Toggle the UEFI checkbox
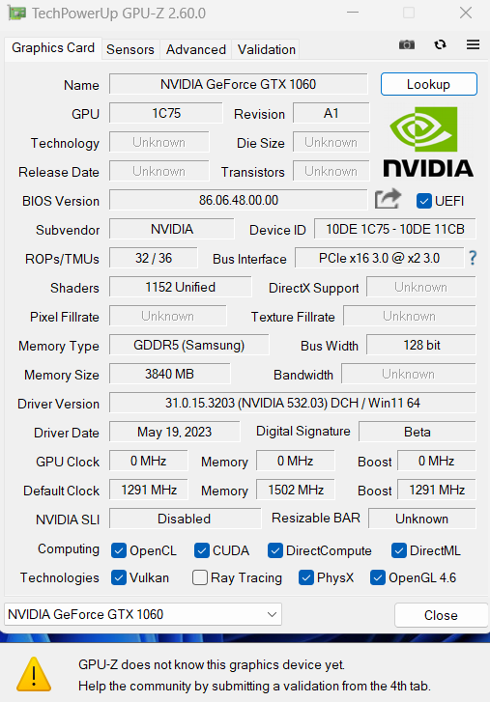This screenshot has height=702, width=490. [x=423, y=201]
